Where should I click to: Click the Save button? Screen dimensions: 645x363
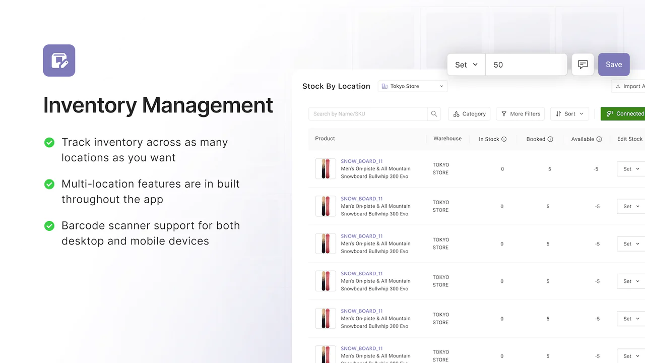point(614,65)
